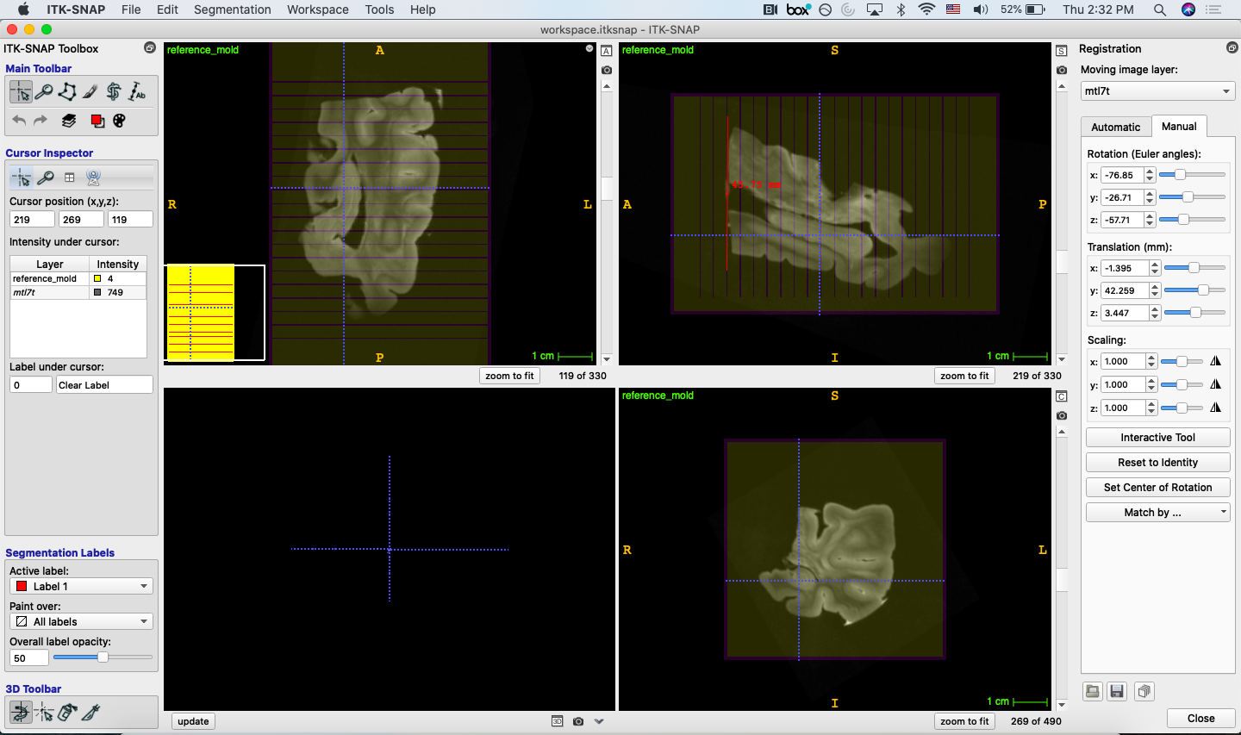Select the Polygon tool in Main Toolbar
Screen dimensions: 1241x735
click(67, 91)
